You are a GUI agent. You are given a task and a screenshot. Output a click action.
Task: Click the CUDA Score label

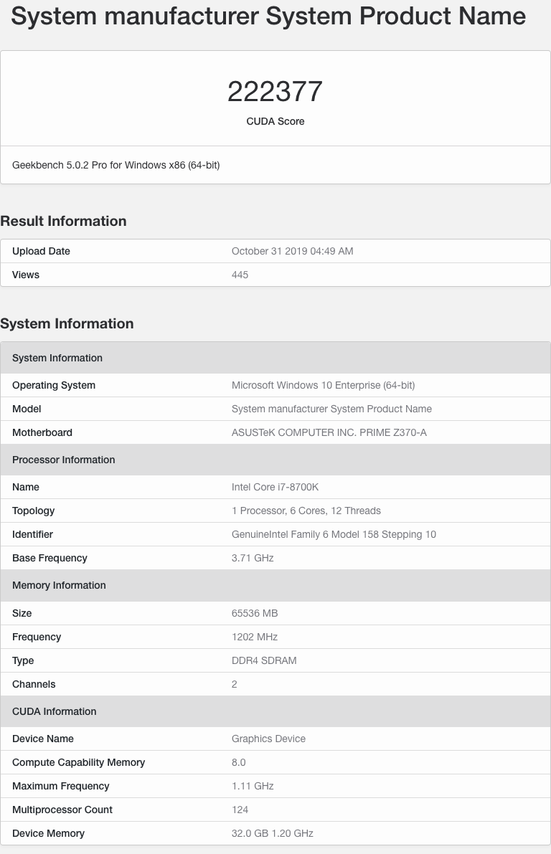click(x=275, y=121)
